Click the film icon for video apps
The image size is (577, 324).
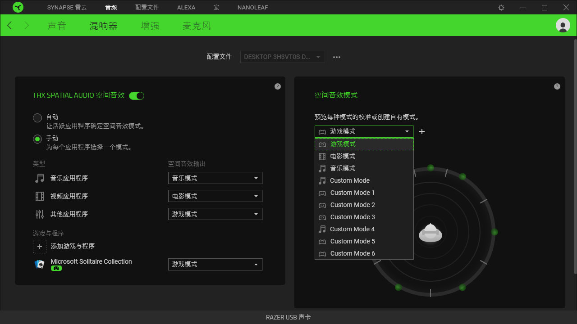(x=40, y=196)
